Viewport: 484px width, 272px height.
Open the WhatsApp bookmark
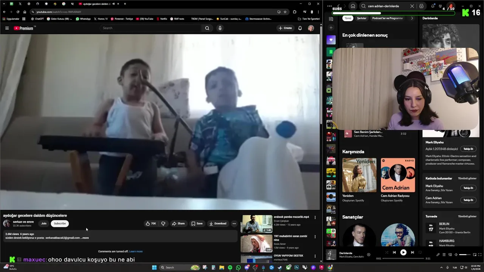pos(83,19)
